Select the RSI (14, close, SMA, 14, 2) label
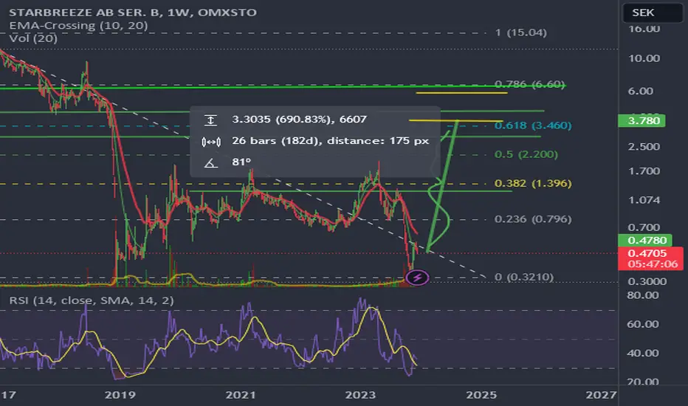Image resolution: width=688 pixels, height=406 pixels. [92, 300]
